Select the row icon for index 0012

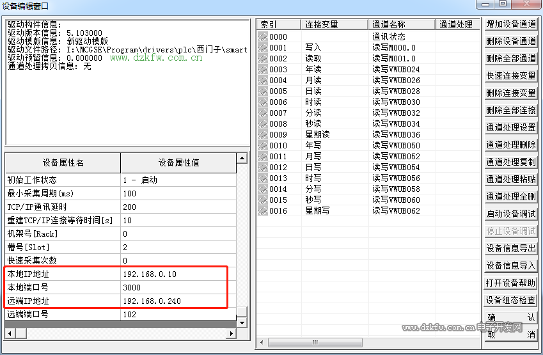[x=263, y=168]
